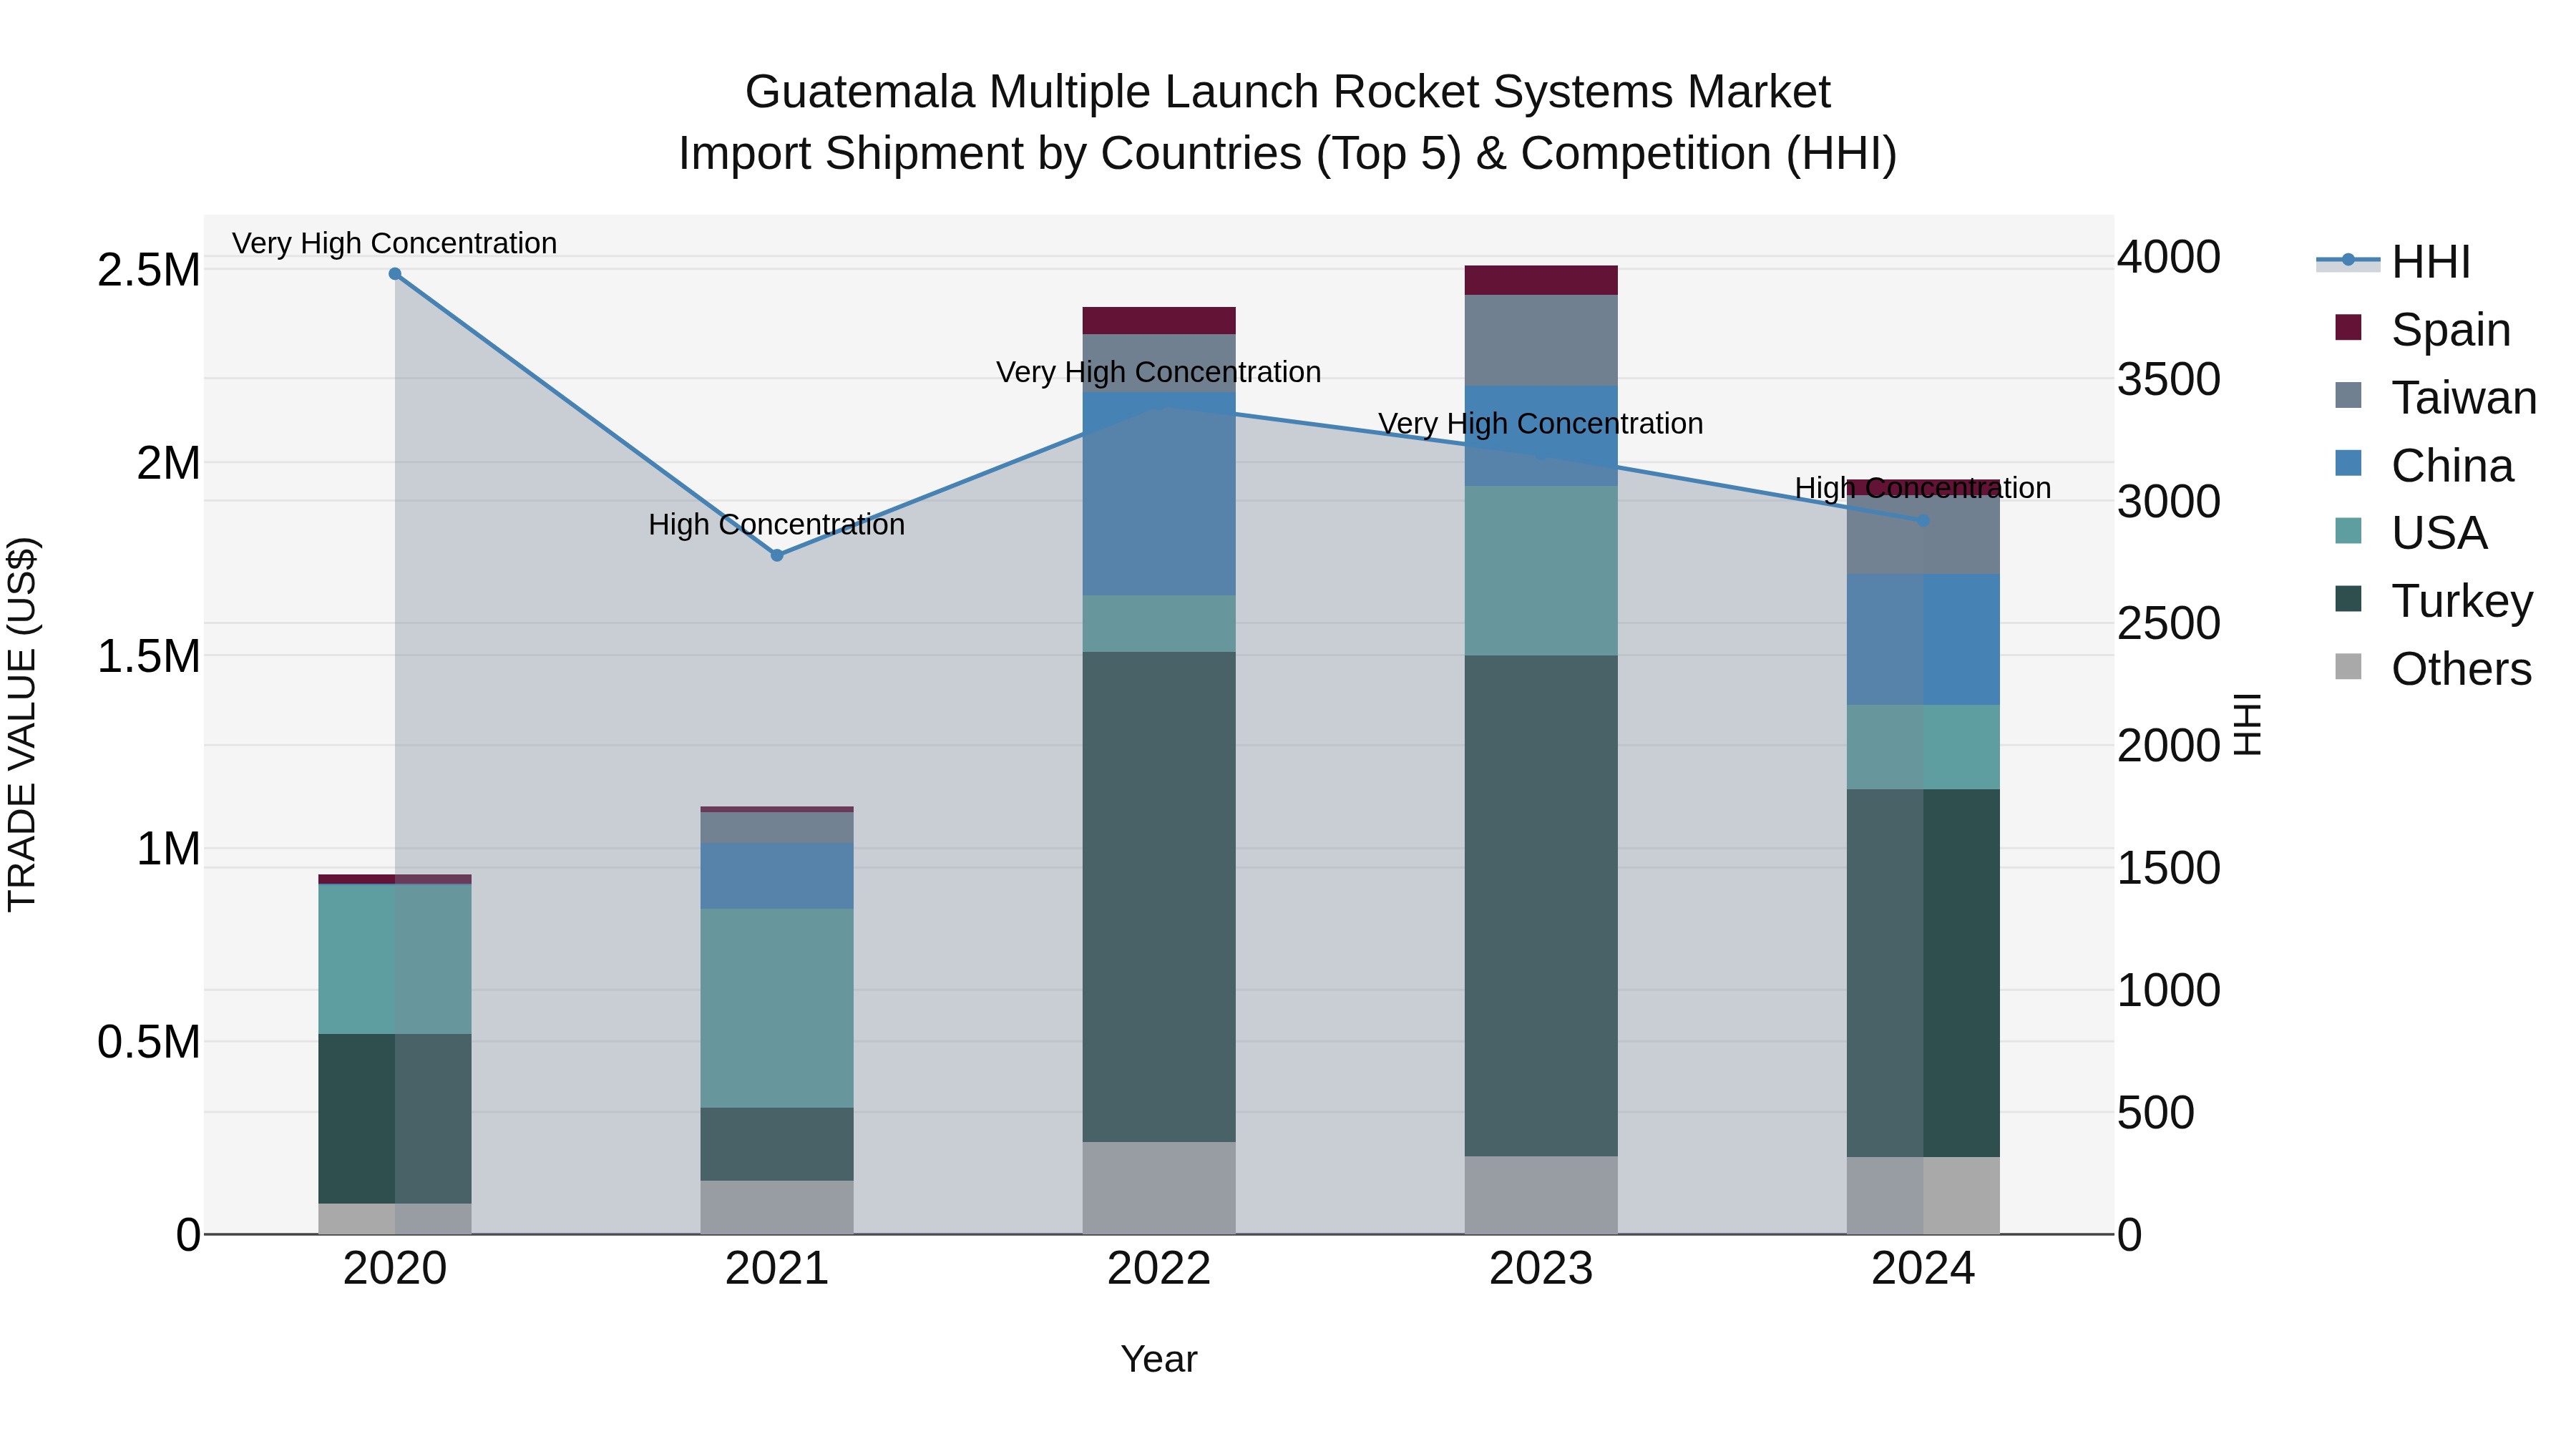Click the Spain maroon legend swatch
The image size is (2576, 1449).
click(x=2348, y=327)
